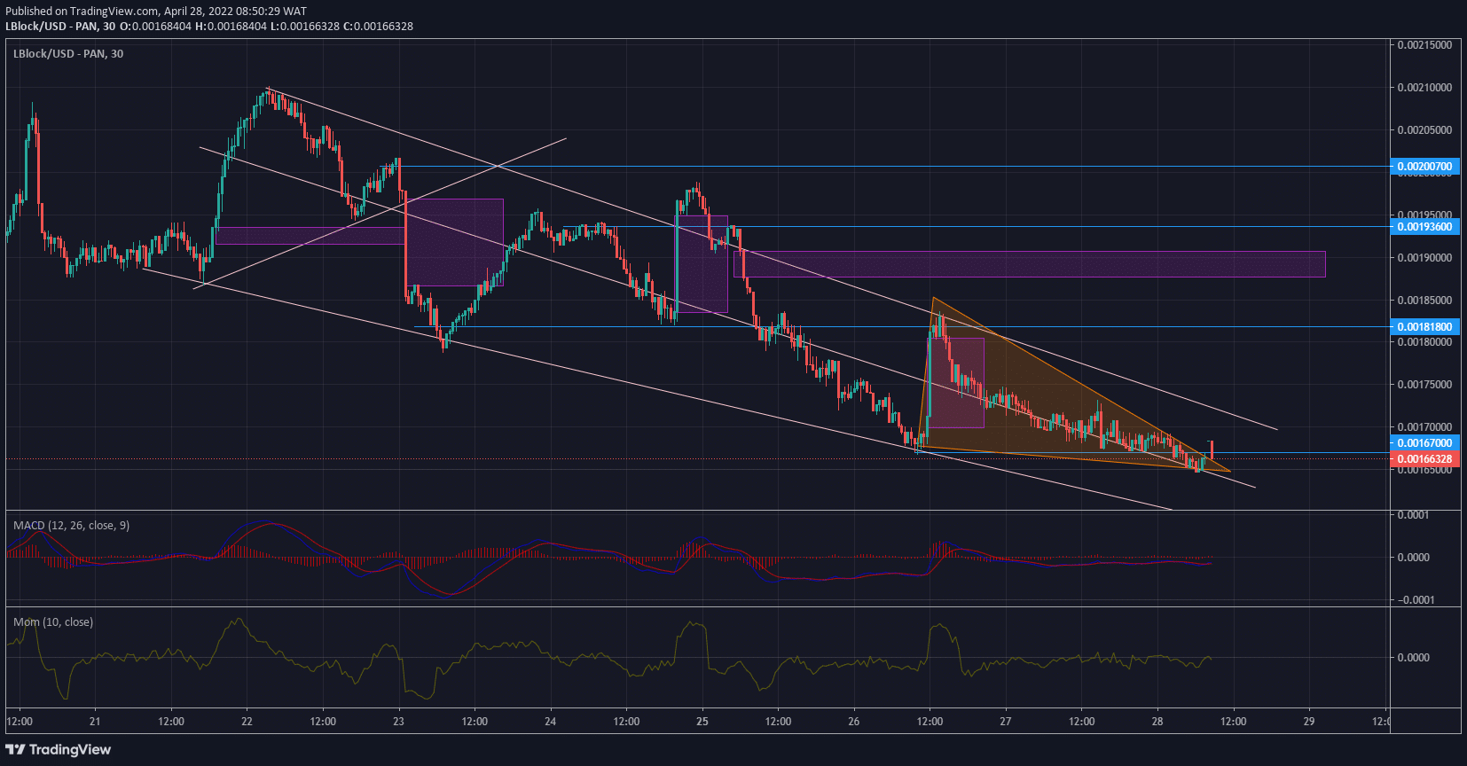
Task: Click the 0.00205000 price axis value
Action: 1424,130
